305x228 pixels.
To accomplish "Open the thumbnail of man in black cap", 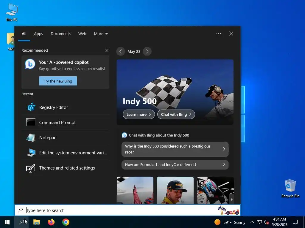I will tap(175, 190).
